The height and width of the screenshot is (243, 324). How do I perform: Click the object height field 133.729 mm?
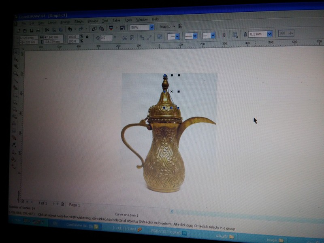pos(53,42)
